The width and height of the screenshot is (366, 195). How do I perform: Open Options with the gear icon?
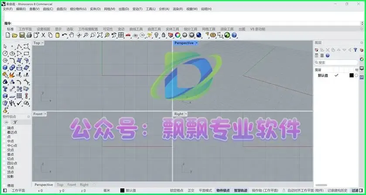pyautogui.click(x=212, y=35)
